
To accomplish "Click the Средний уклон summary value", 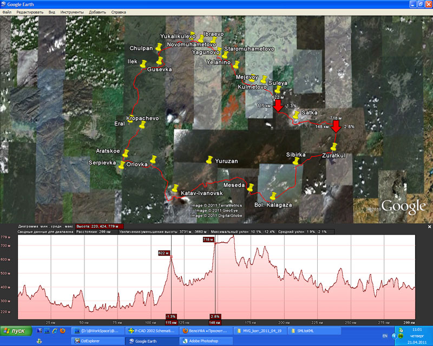I will pos(303,232).
